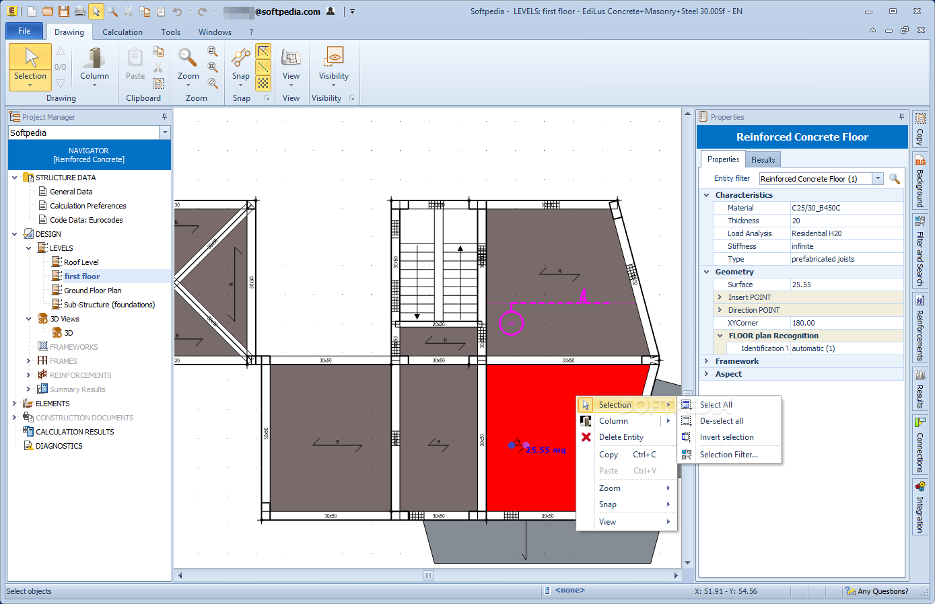Click the small copy icon in the Clipboard group
Image resolution: width=935 pixels, height=604 pixels.
coord(158,51)
